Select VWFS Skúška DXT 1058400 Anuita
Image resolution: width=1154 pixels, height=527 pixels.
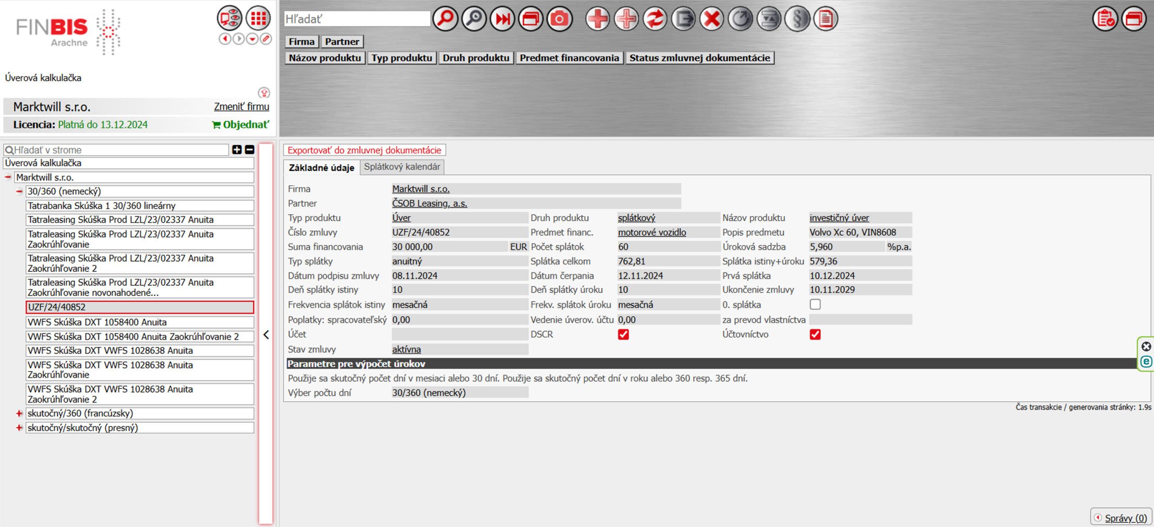point(140,322)
